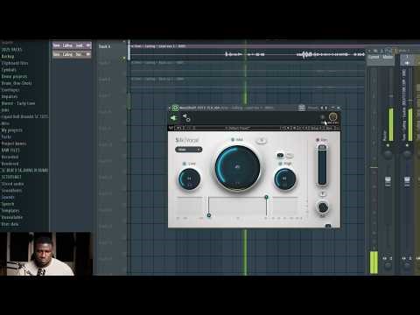420x315 pixels.
Task: Toggle the Low band on/off
Action: 185,164
